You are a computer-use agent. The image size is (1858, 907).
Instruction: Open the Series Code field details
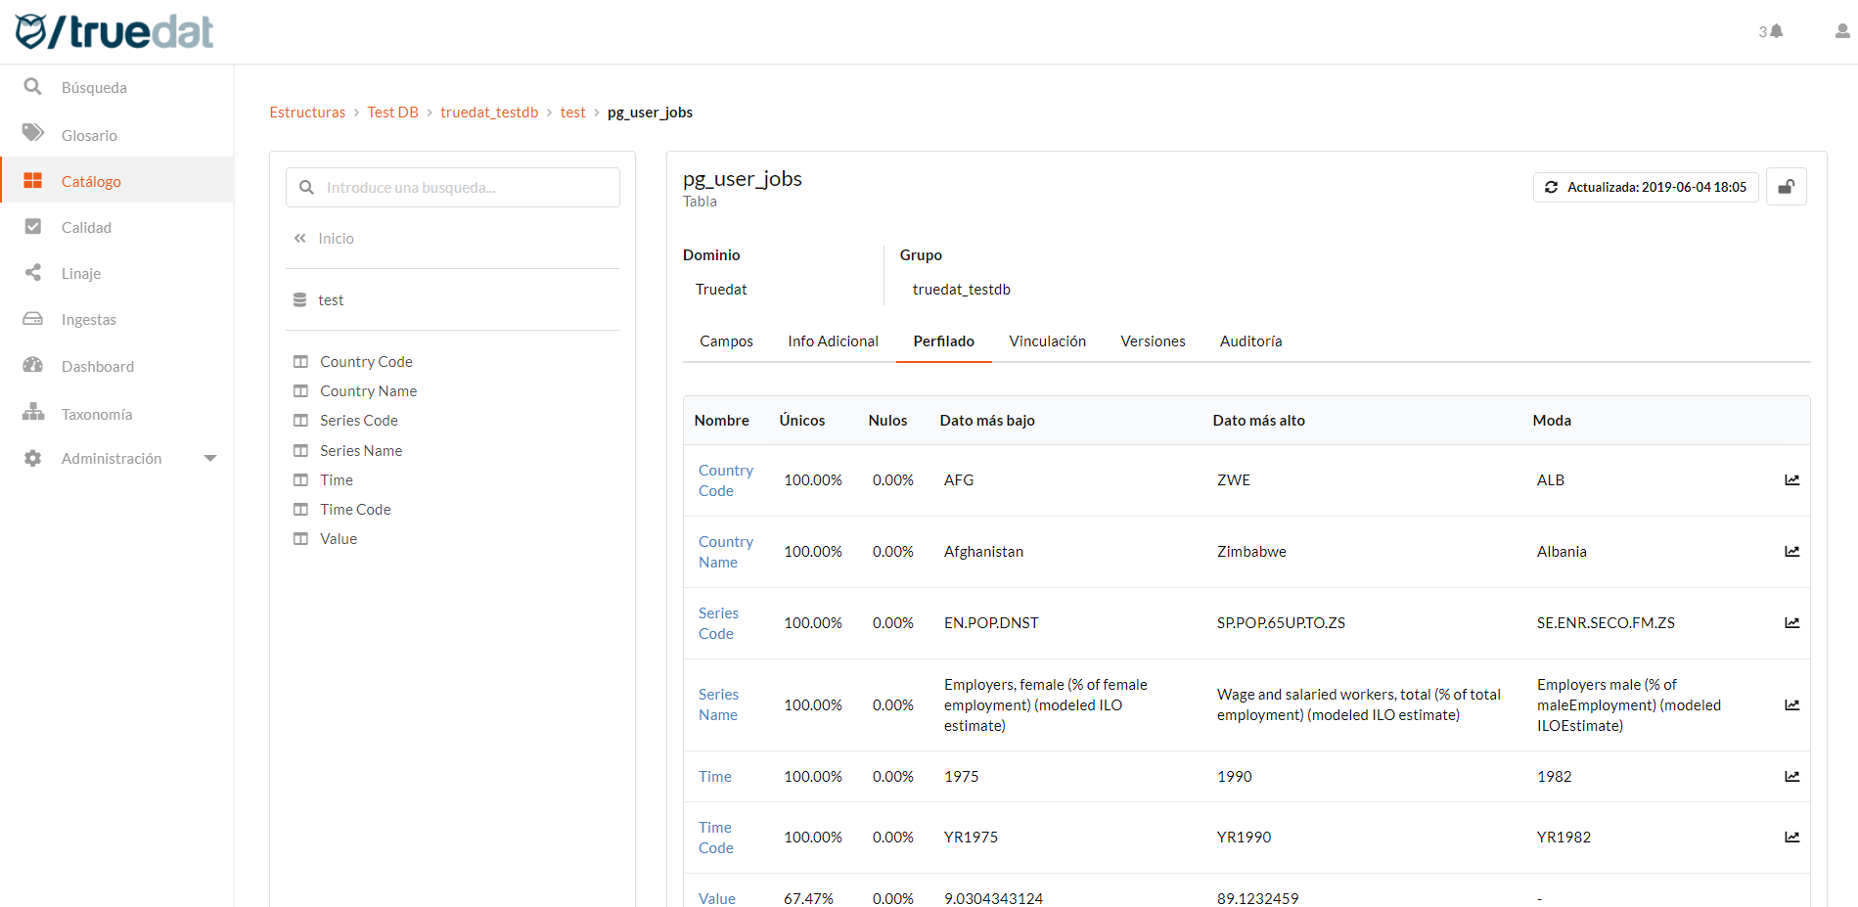click(x=718, y=622)
